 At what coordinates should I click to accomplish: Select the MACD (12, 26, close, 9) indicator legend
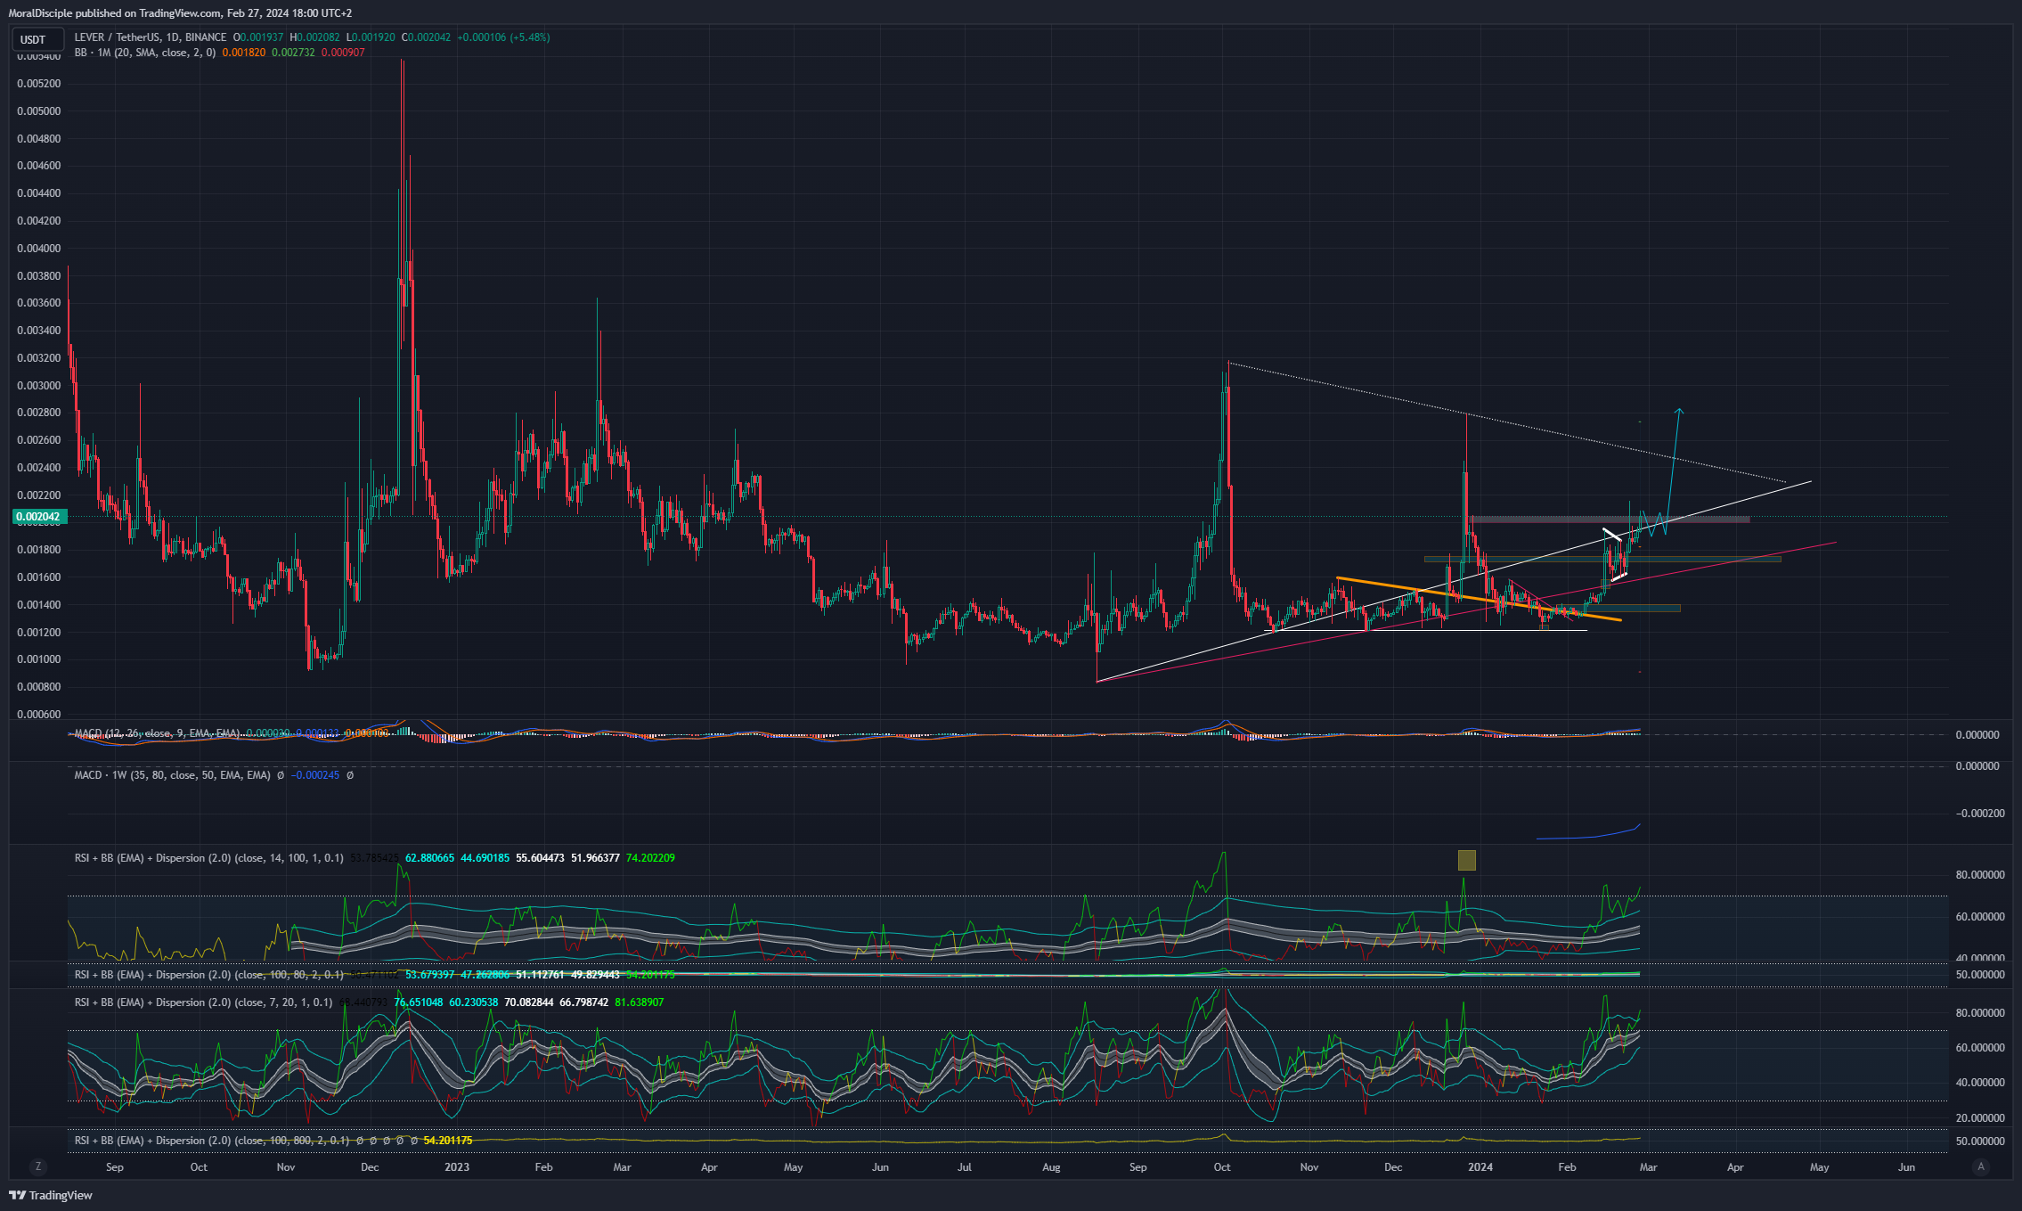point(157,733)
